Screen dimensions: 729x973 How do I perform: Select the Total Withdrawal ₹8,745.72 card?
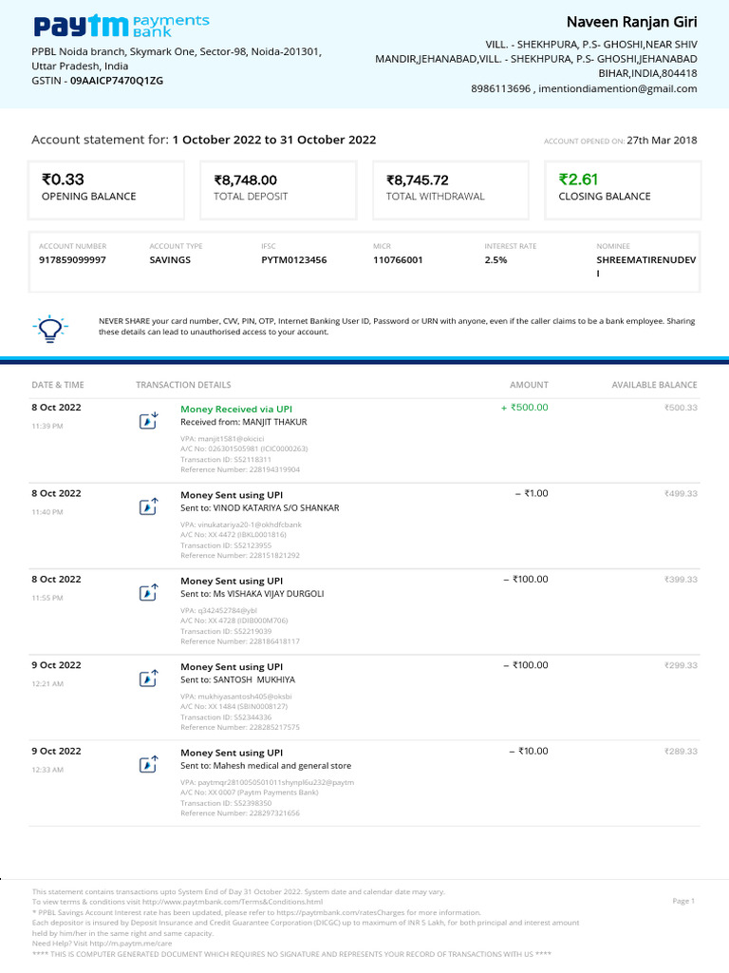[x=451, y=190]
